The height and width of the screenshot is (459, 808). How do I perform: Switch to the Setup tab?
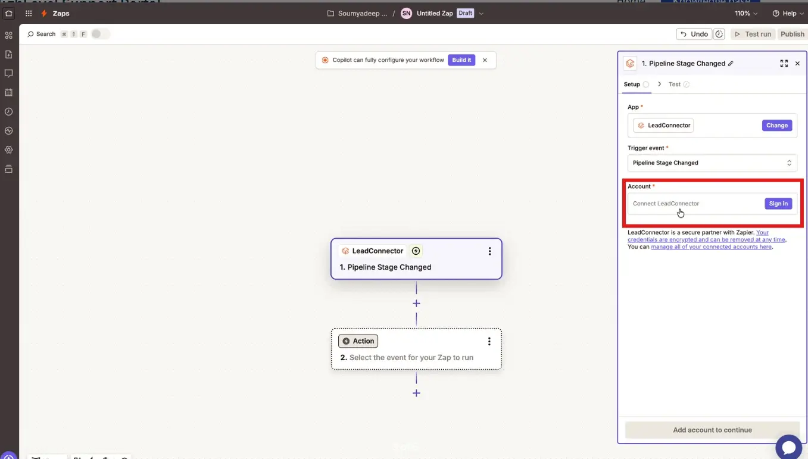[636, 85]
